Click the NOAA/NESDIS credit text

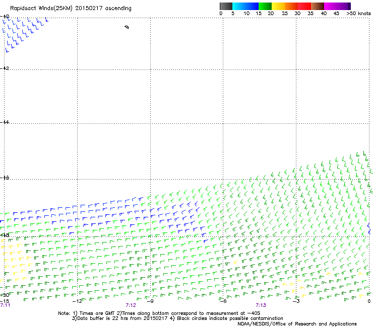tap(297, 324)
